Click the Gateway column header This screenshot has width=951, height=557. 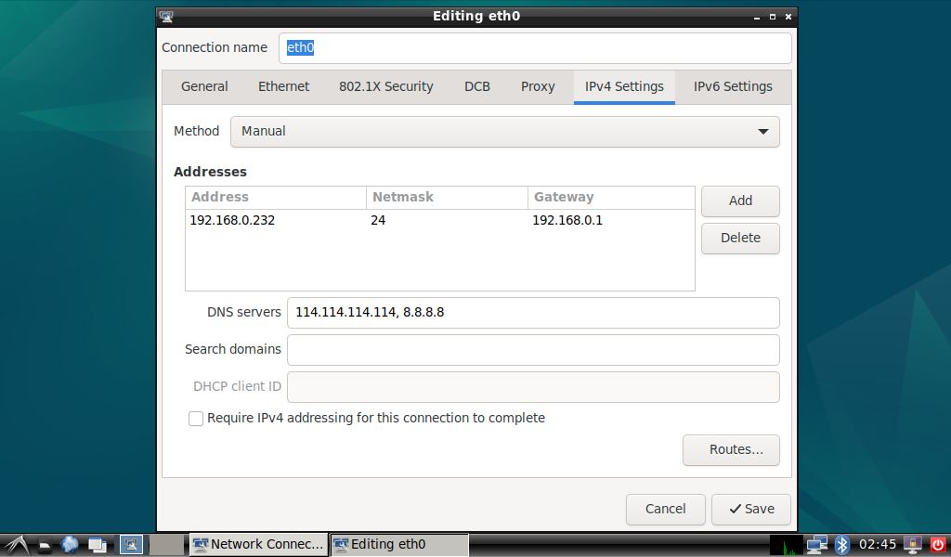click(x=611, y=198)
